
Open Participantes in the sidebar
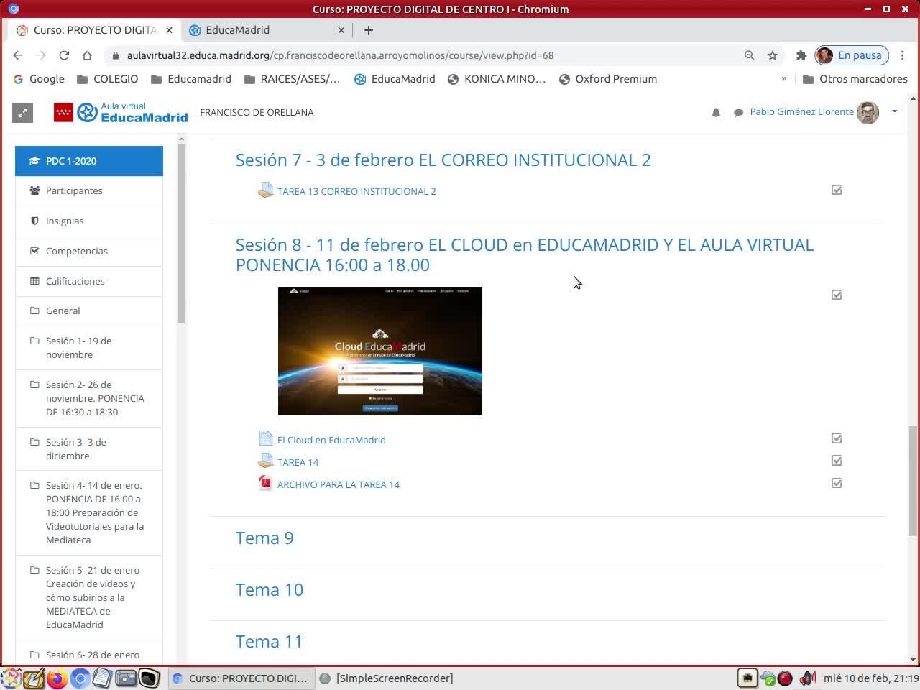(x=89, y=190)
